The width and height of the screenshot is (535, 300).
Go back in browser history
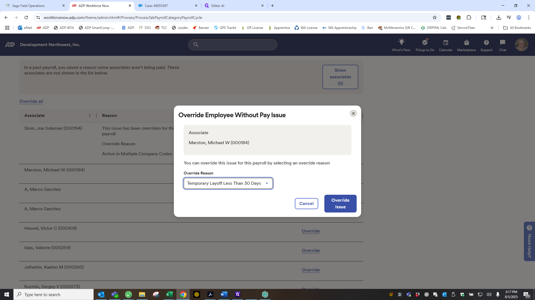click(6, 17)
